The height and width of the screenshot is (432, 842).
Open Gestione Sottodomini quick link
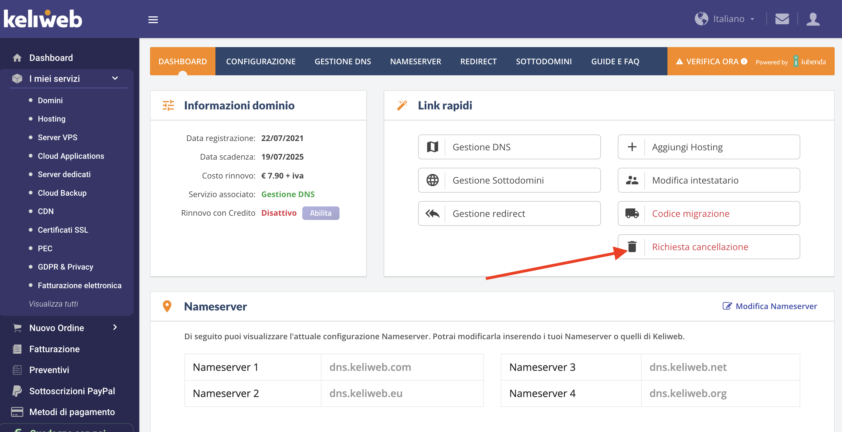(509, 180)
